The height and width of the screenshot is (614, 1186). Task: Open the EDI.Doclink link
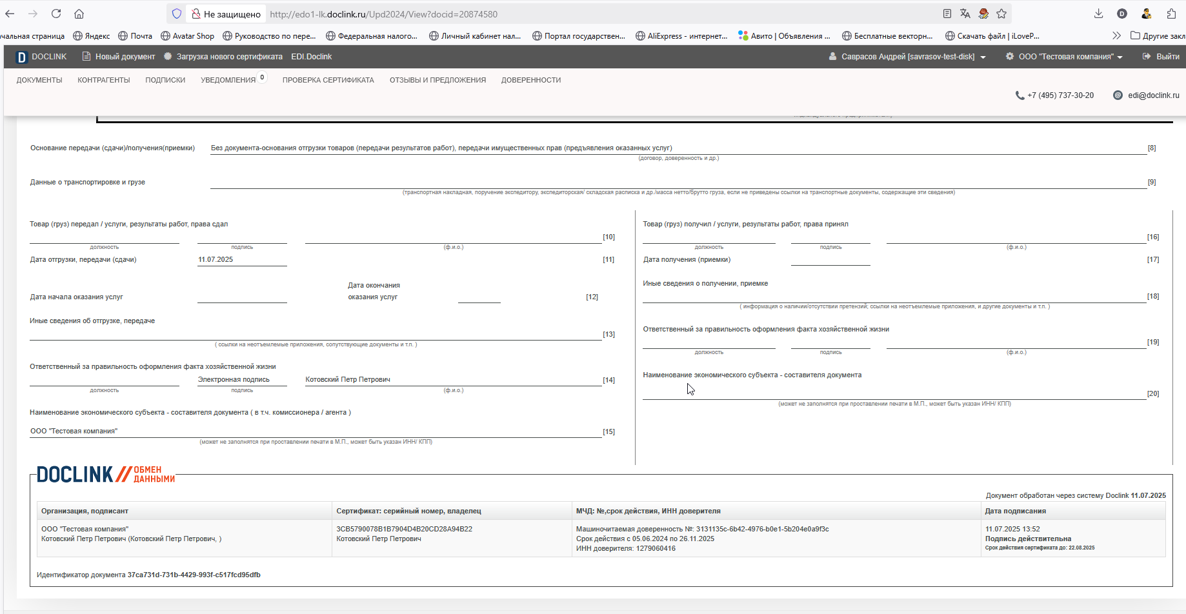pos(311,57)
